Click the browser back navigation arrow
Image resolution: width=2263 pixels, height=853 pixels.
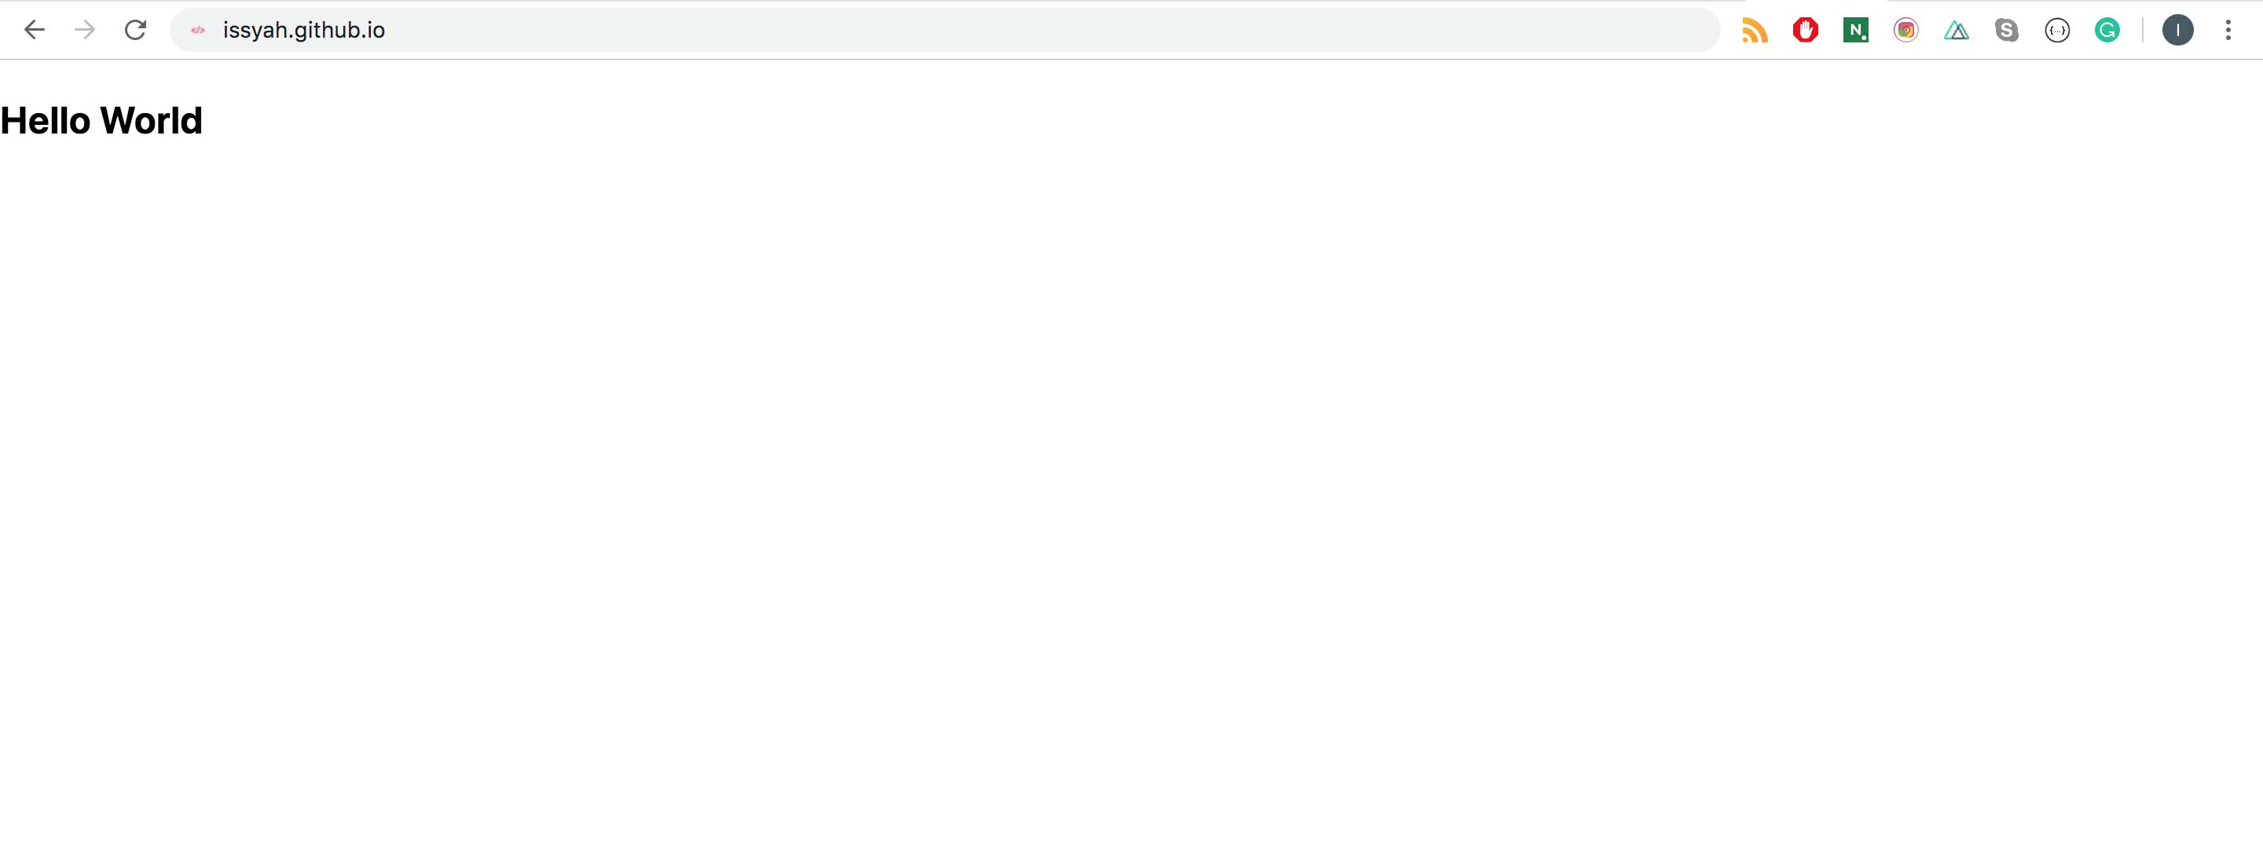35,31
